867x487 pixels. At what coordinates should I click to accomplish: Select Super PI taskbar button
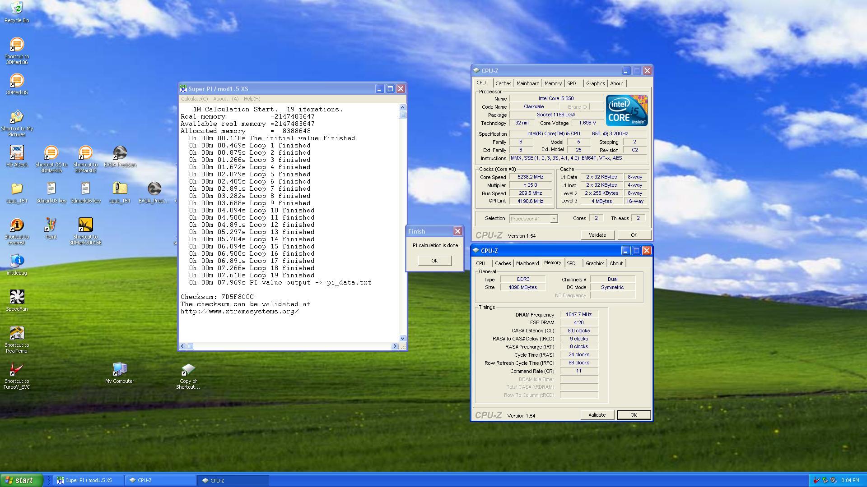tap(88, 480)
